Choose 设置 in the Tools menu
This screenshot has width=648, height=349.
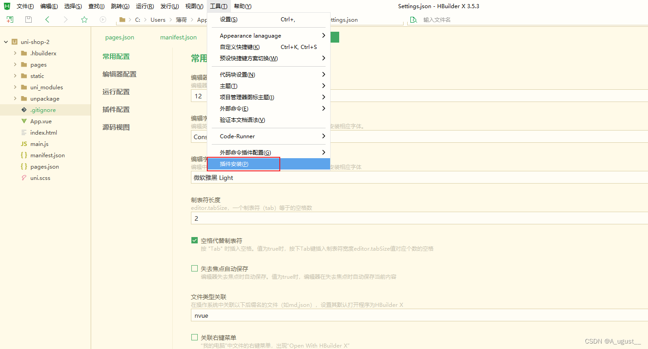click(268, 19)
